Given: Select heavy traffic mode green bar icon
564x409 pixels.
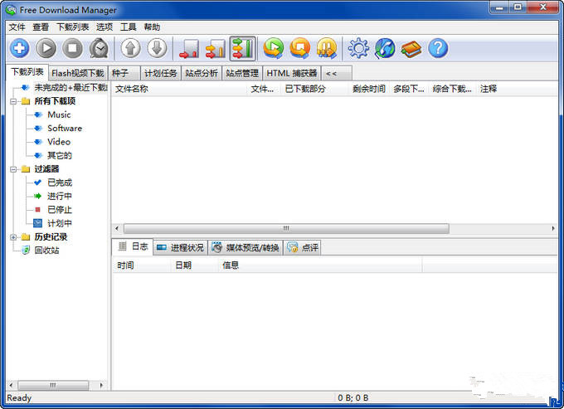Looking at the screenshot, I should coord(243,49).
